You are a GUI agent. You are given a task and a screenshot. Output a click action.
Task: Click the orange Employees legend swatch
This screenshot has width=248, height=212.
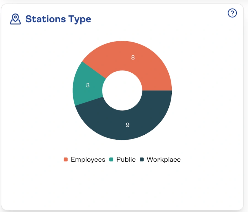coord(66,160)
